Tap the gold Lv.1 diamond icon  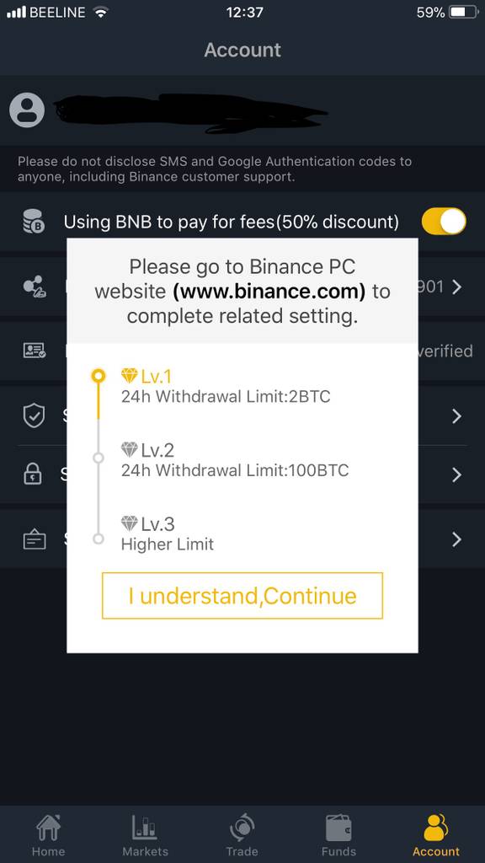tap(129, 376)
